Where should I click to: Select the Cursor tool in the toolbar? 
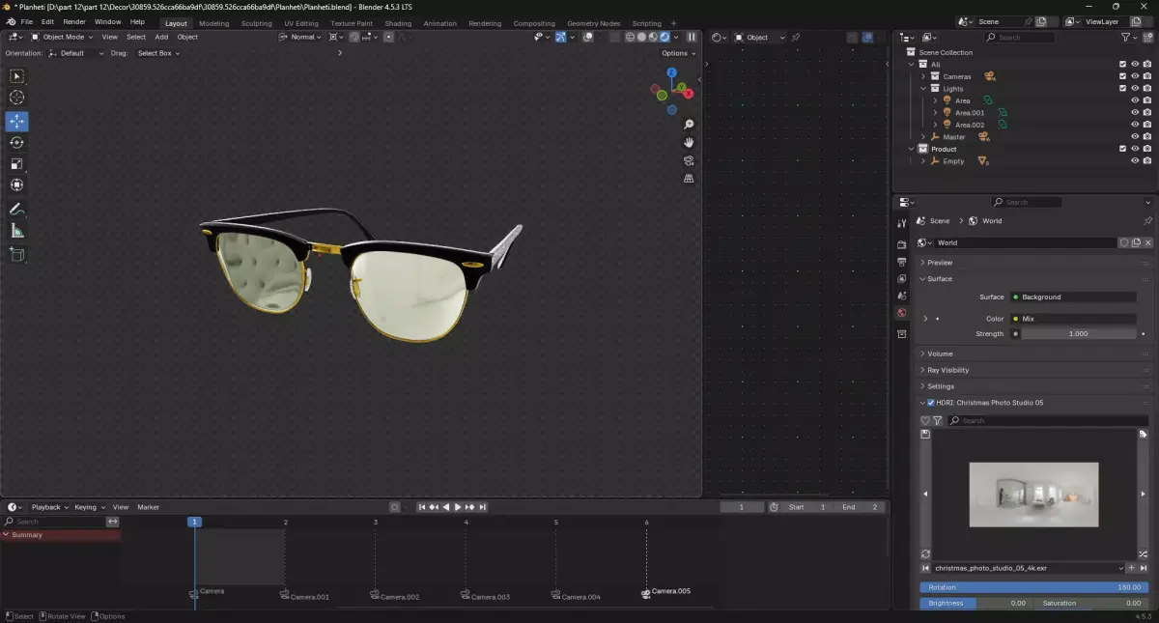16,98
